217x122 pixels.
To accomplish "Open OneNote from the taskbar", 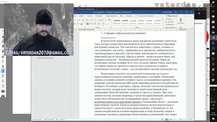I will tap(213, 27).
